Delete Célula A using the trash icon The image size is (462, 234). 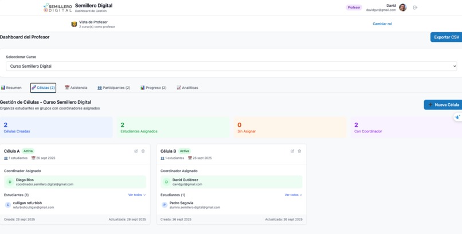(x=143, y=151)
